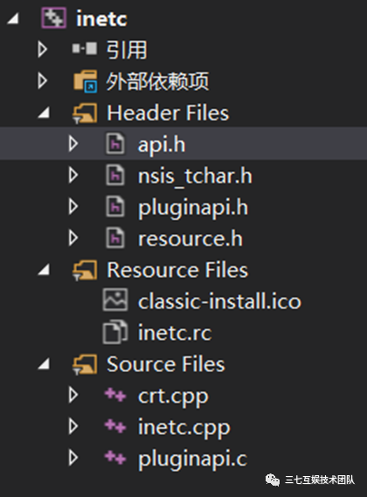Expand the api.h node arrow
The height and width of the screenshot is (497, 367).
tap(73, 143)
